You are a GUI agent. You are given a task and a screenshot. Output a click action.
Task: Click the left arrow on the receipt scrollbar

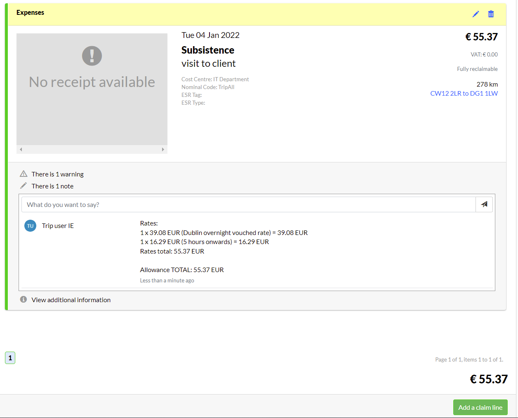(x=21, y=150)
